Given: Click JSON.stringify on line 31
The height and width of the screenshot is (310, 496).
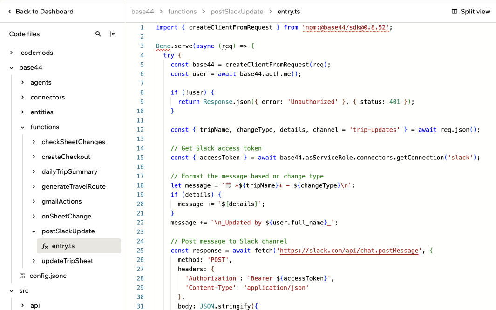Looking at the screenshot, I should pyautogui.click(x=225, y=306).
